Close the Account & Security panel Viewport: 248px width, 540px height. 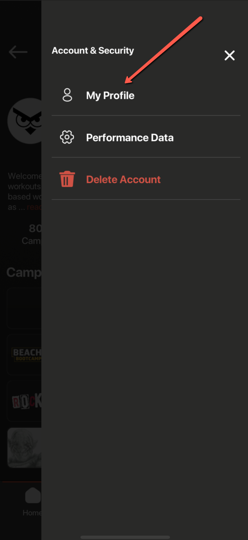pyautogui.click(x=230, y=55)
